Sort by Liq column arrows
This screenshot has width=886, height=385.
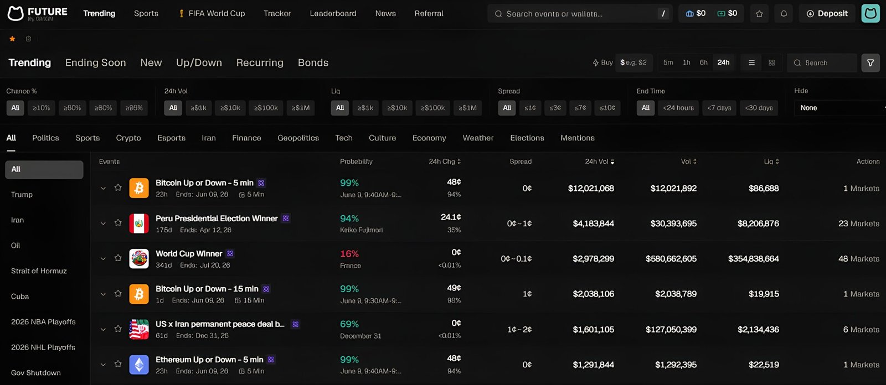pyautogui.click(x=777, y=162)
